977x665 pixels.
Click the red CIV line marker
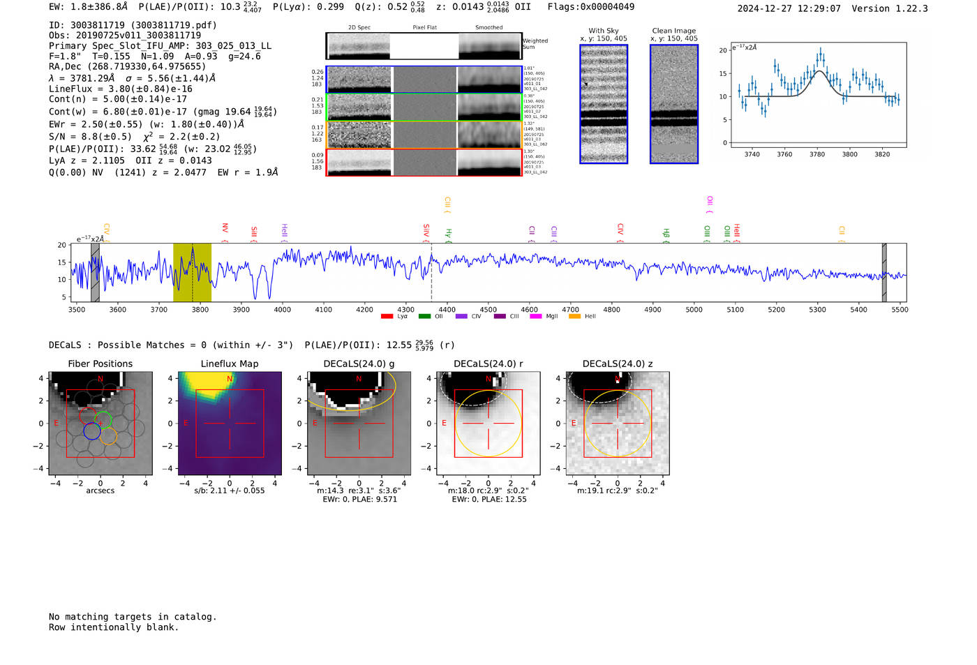pyautogui.click(x=620, y=232)
